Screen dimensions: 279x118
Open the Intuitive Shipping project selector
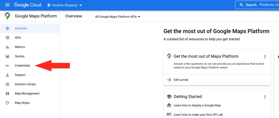pyautogui.click(x=65, y=5)
